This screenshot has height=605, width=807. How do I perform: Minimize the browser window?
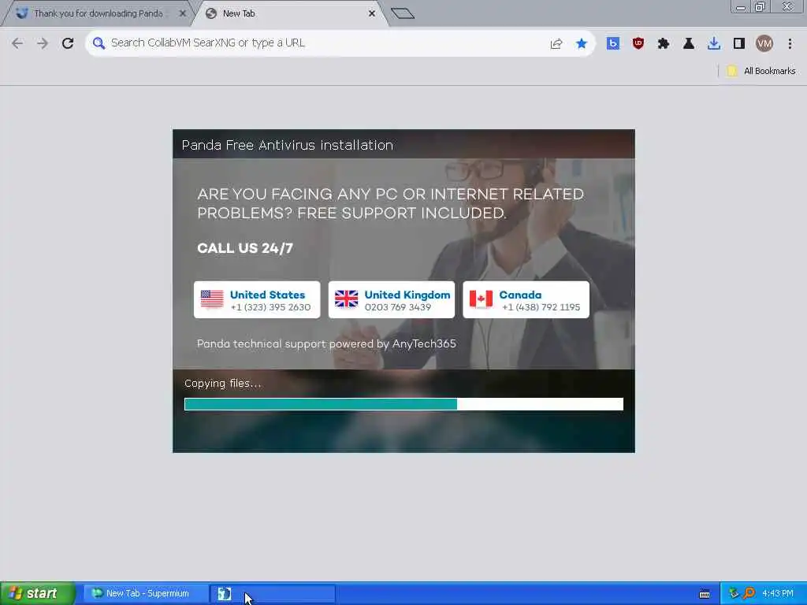(740, 7)
